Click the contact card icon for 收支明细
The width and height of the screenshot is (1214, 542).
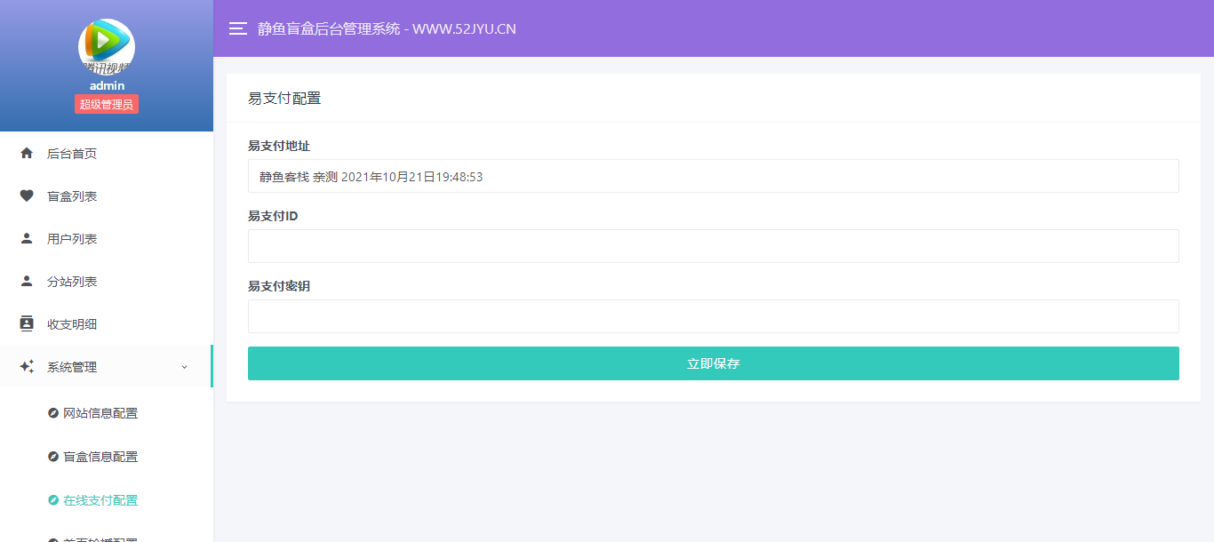(x=27, y=324)
